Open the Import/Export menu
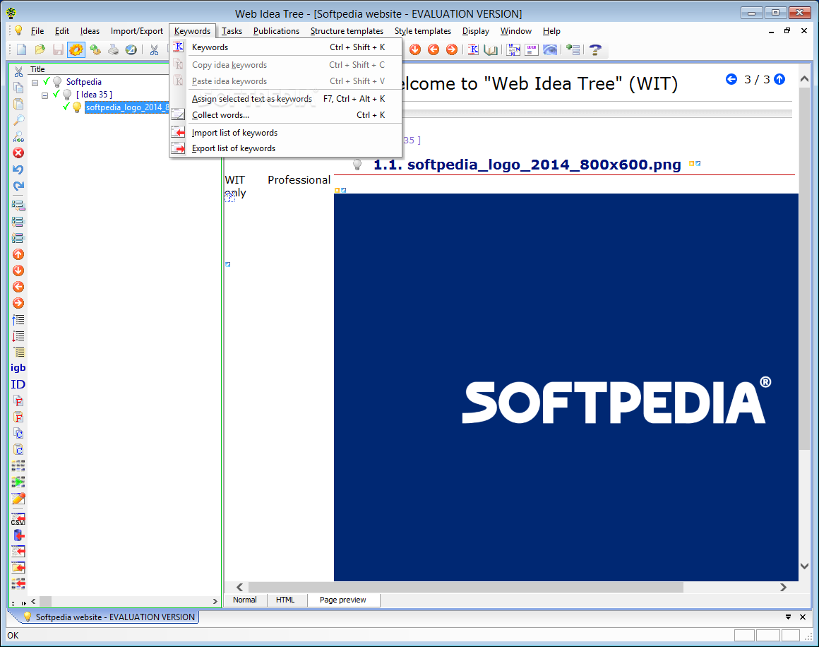This screenshot has width=819, height=647. coord(137,31)
